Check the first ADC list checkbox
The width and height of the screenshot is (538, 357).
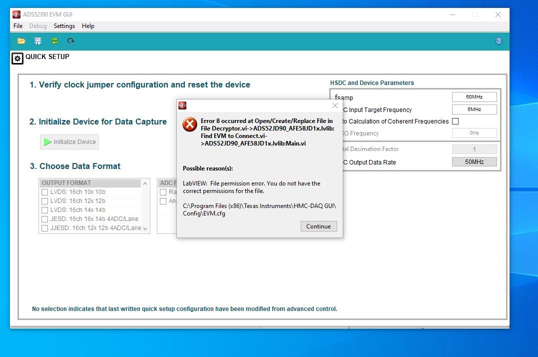[x=163, y=192]
